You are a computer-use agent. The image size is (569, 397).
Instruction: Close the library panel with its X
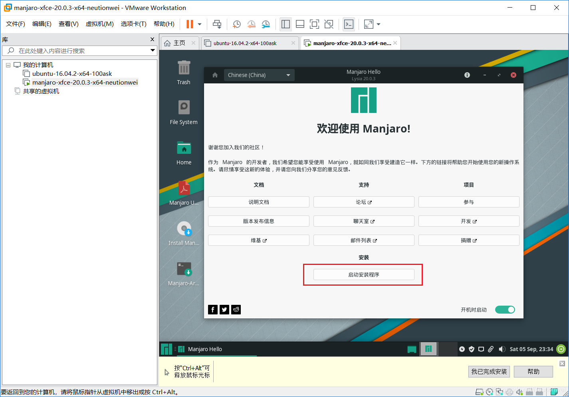[x=152, y=39]
